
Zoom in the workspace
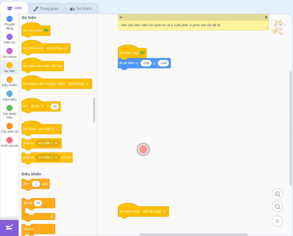[277, 194]
